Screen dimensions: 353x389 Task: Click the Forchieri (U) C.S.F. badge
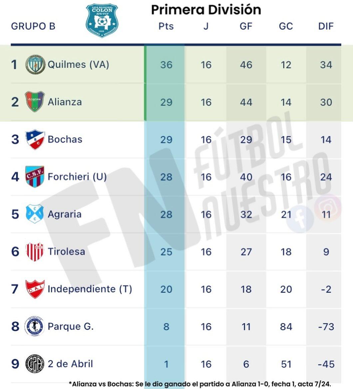pos(35,176)
